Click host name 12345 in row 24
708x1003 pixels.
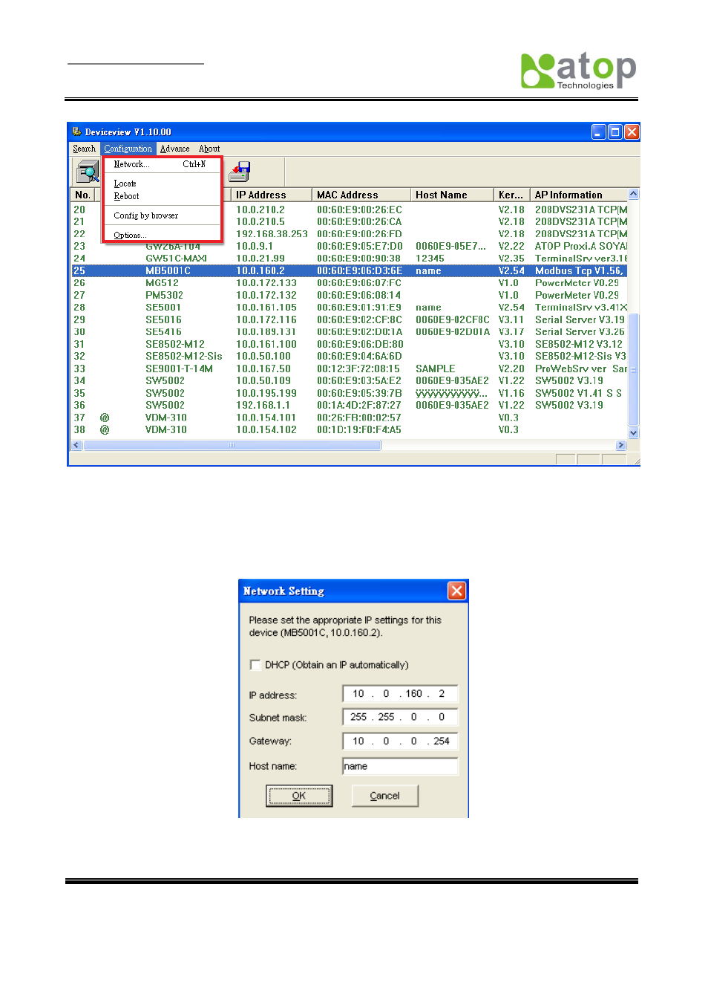[430, 259]
